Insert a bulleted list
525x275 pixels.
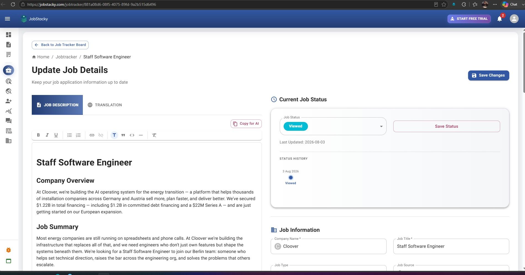click(69, 135)
